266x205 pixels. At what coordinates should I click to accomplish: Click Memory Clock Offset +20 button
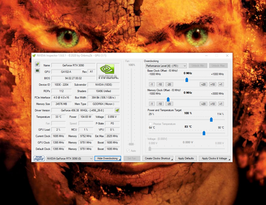(203, 104)
